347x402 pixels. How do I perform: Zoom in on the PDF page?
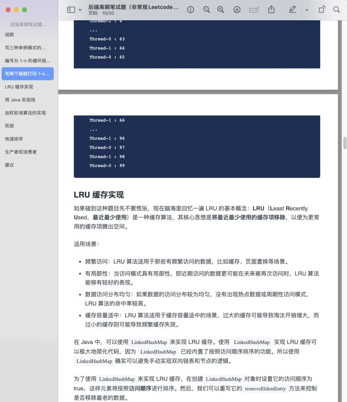220,10
